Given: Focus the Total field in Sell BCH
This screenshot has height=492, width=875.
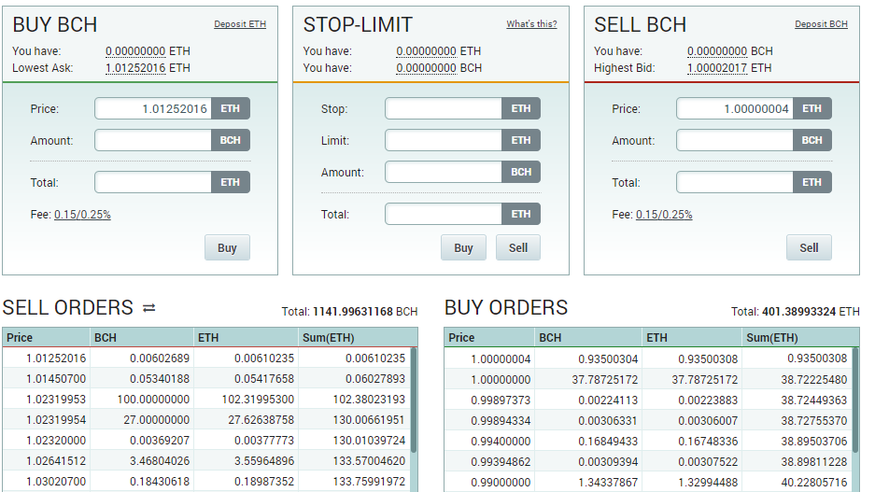Looking at the screenshot, I should (735, 182).
